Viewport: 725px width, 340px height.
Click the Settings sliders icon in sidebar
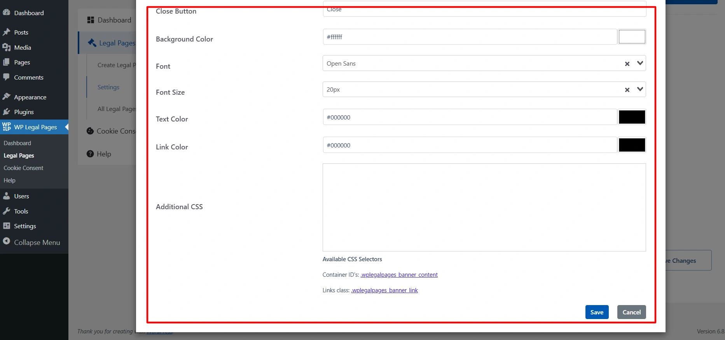point(6,226)
